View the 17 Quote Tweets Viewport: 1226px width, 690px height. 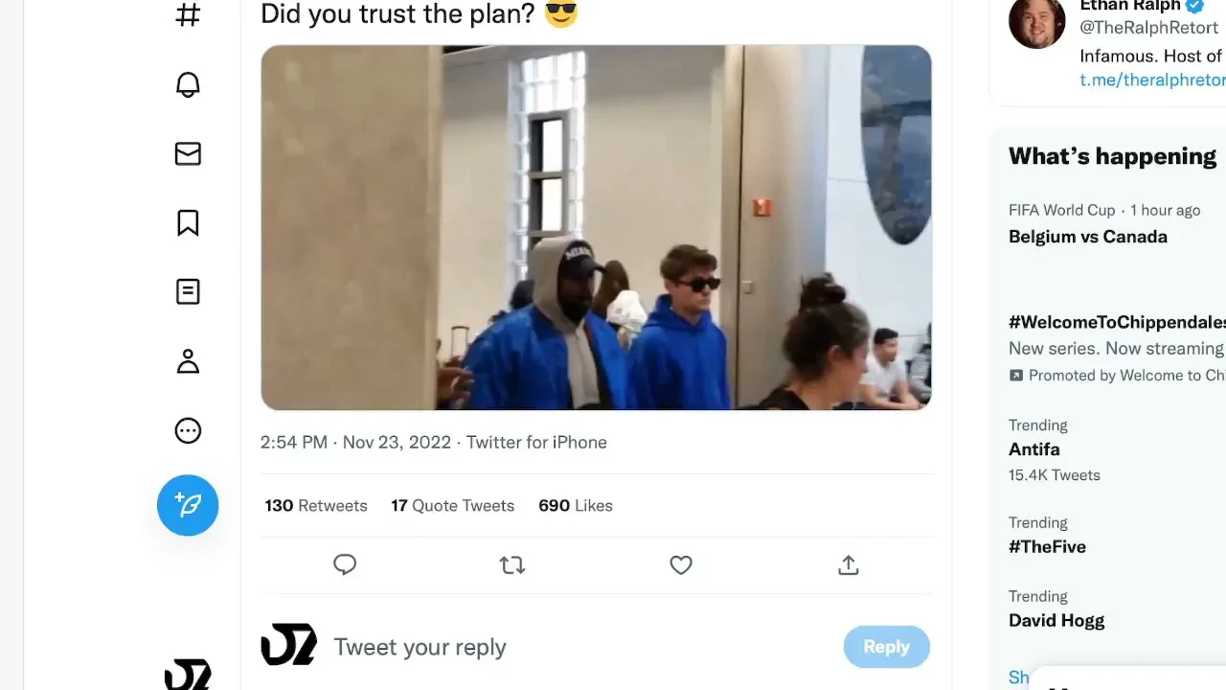coord(452,505)
